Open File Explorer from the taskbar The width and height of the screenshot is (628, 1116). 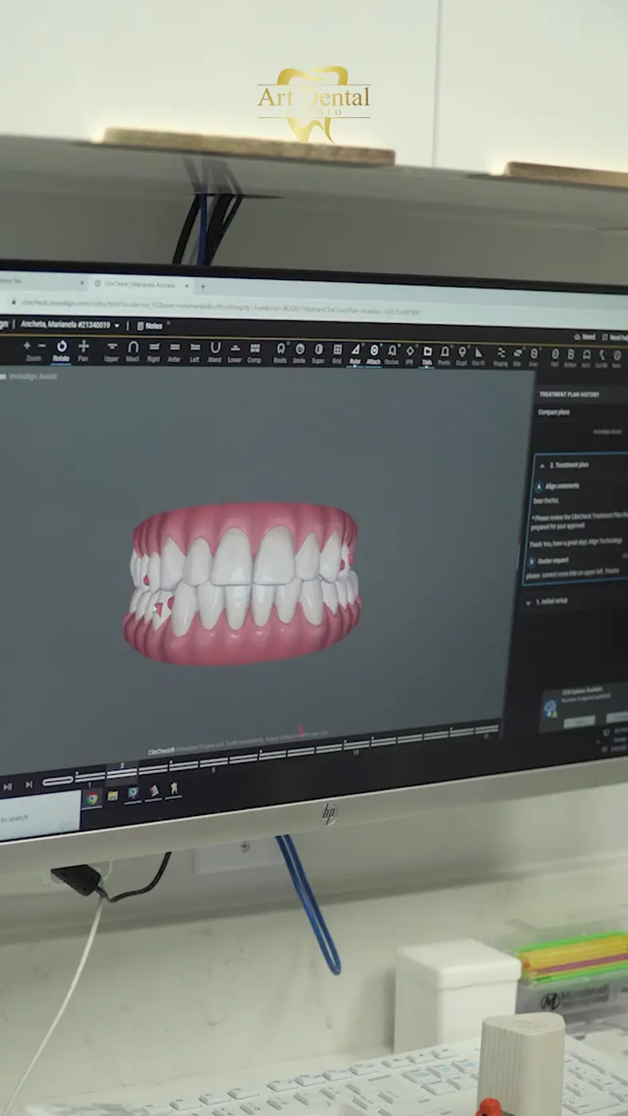[x=113, y=796]
